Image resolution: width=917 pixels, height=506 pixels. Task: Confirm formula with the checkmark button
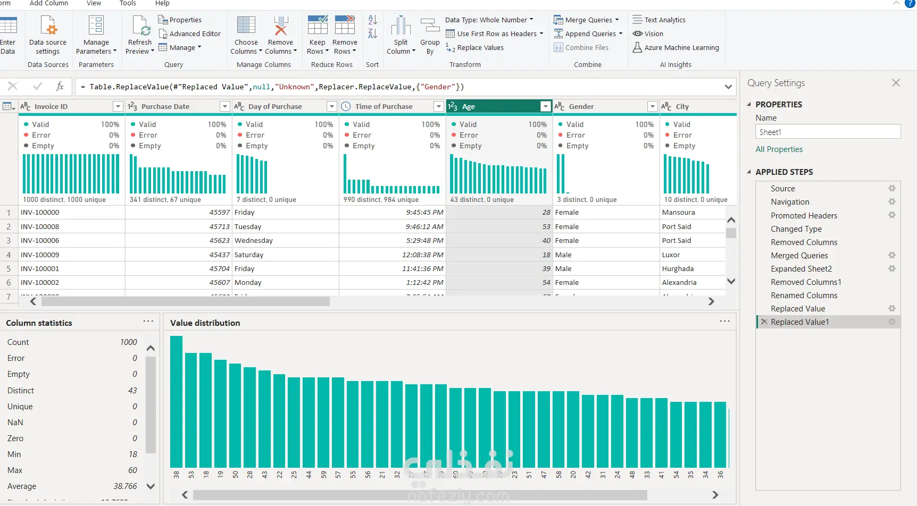click(37, 86)
